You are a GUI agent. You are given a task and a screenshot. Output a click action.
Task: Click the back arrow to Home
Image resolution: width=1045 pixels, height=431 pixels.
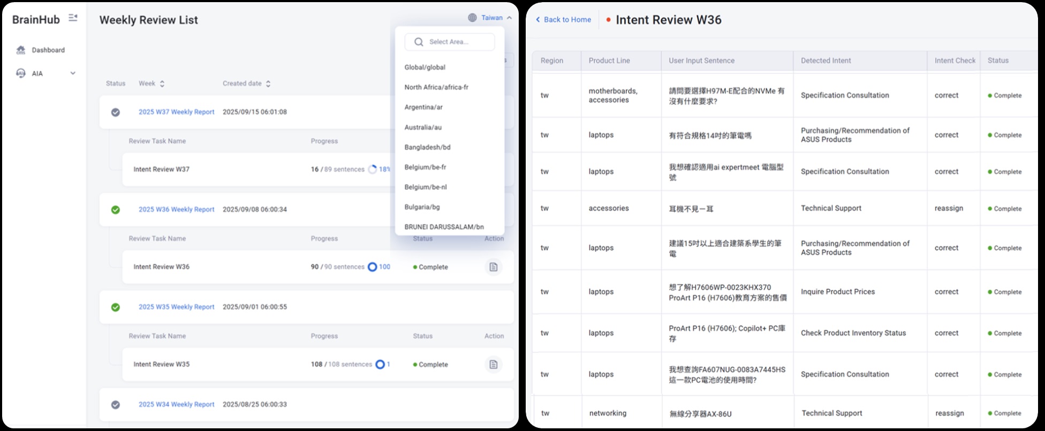[538, 20]
